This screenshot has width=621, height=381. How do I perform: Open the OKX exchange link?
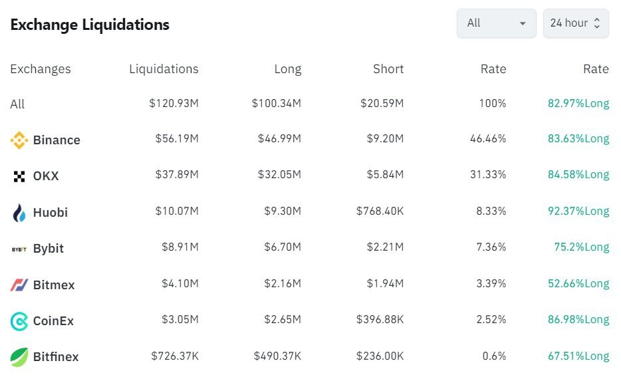(x=46, y=176)
